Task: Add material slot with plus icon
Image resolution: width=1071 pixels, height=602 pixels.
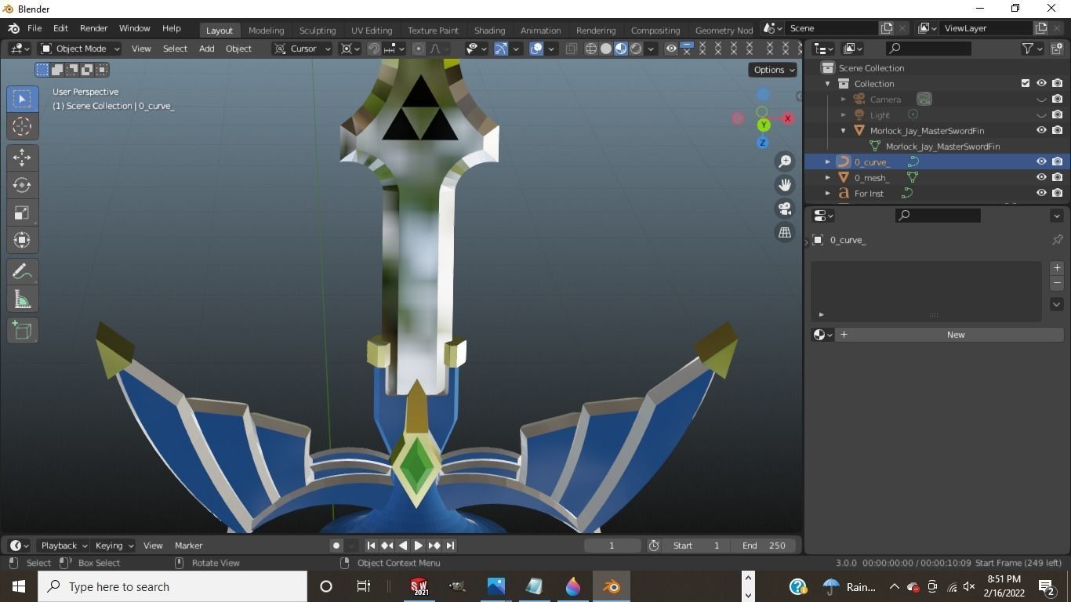Action: (x=1056, y=268)
